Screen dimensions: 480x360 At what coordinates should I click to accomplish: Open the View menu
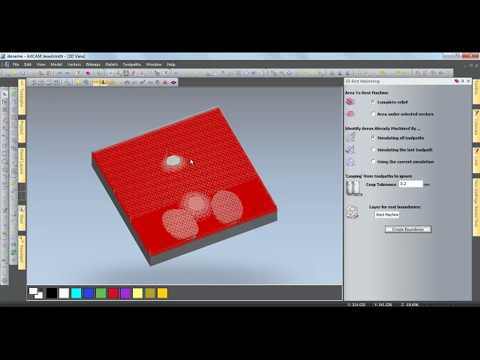tap(40, 64)
